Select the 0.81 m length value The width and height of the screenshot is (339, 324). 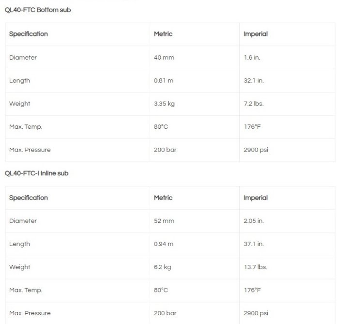[163, 80]
